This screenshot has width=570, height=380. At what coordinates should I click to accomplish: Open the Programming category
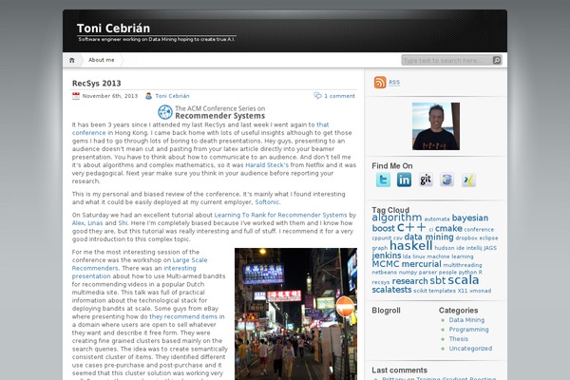click(x=468, y=330)
